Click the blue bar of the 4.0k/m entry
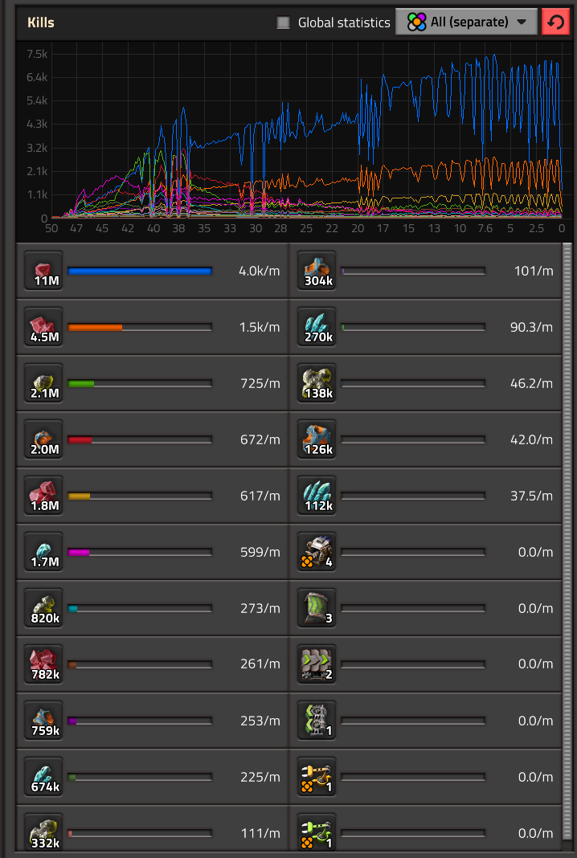Viewport: 577px width, 858px height. pyautogui.click(x=139, y=272)
